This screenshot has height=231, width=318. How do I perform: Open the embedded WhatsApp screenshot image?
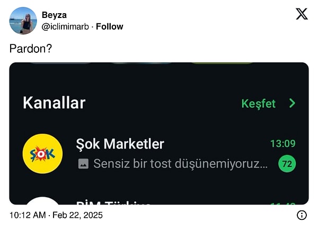[x=159, y=134]
